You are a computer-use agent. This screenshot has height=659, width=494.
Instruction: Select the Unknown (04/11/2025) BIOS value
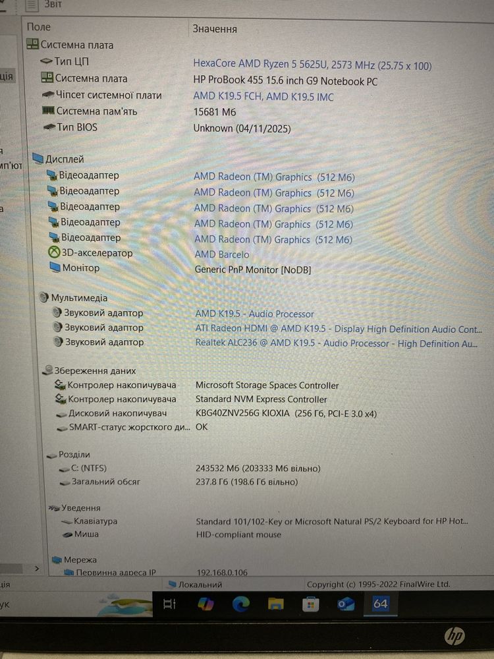coord(242,129)
